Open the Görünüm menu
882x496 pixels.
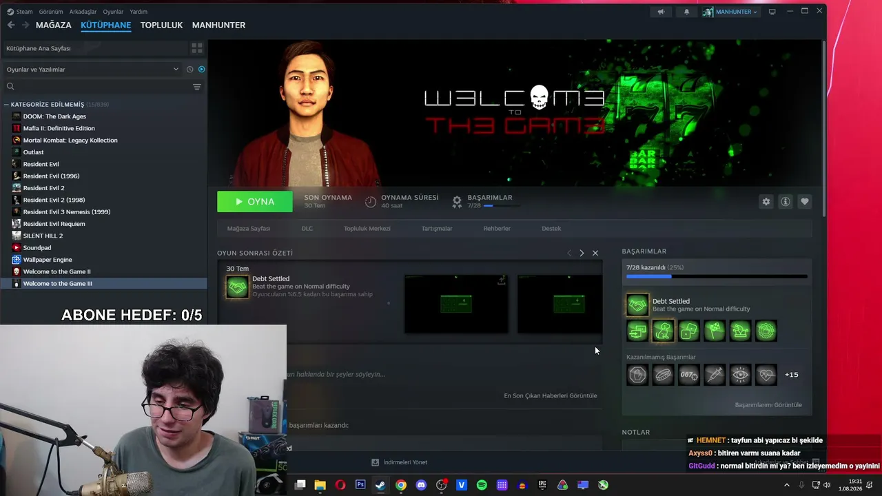click(51, 12)
